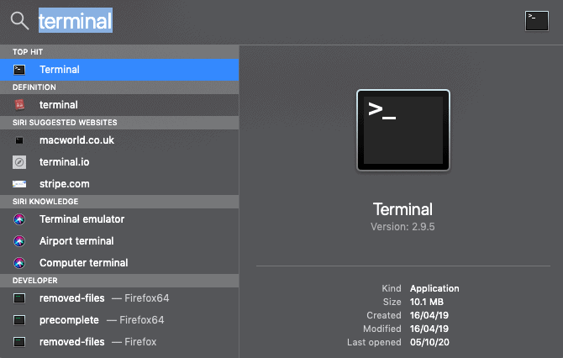The height and width of the screenshot is (358, 563).
Task: Click file icon beside removed-files Firefox64
Action: coord(19,298)
